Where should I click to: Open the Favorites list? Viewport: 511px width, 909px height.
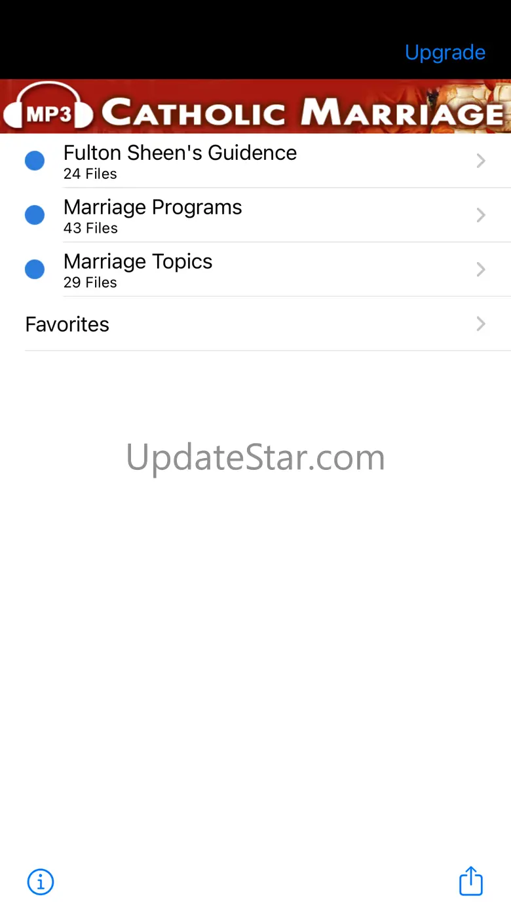pos(255,324)
